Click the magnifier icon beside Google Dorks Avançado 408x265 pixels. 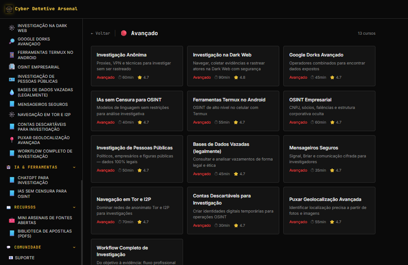12,41
